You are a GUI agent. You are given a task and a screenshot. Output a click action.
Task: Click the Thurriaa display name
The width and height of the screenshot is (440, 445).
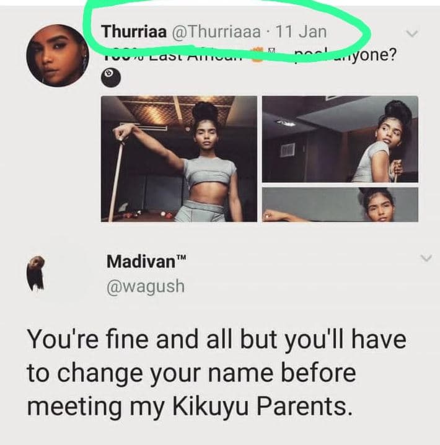(x=134, y=31)
